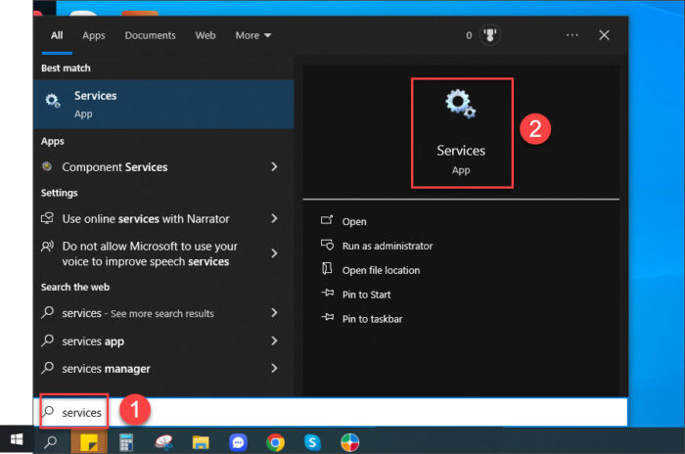Choose Open file location
This screenshot has height=454, width=685.
[381, 270]
